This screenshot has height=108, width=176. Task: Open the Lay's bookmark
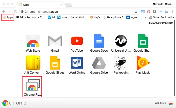(x=95, y=17)
